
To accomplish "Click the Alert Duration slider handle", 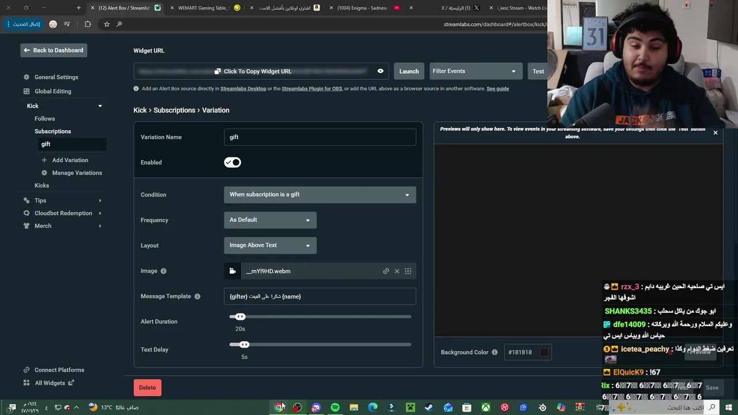I will click(x=240, y=316).
